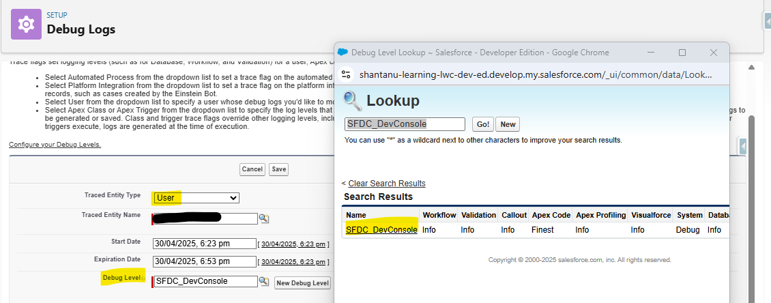Click the Salesforce cloud icon in popup title bar

point(343,52)
